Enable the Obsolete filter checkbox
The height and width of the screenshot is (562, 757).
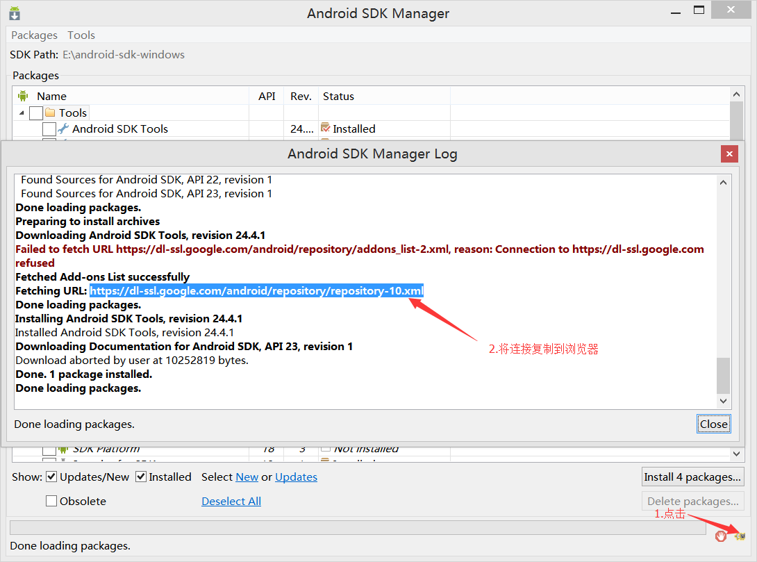pyautogui.click(x=51, y=501)
